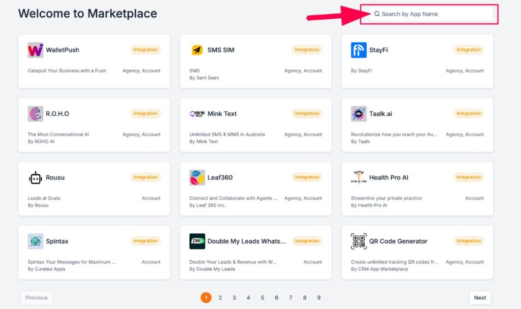
Task: Open the Double My Leads Whats... title
Action: coord(247,241)
